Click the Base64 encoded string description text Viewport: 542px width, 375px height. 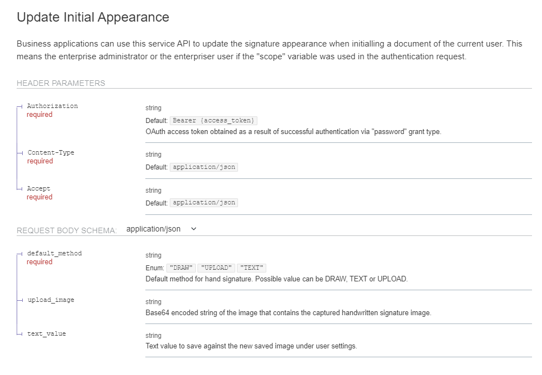288,312
